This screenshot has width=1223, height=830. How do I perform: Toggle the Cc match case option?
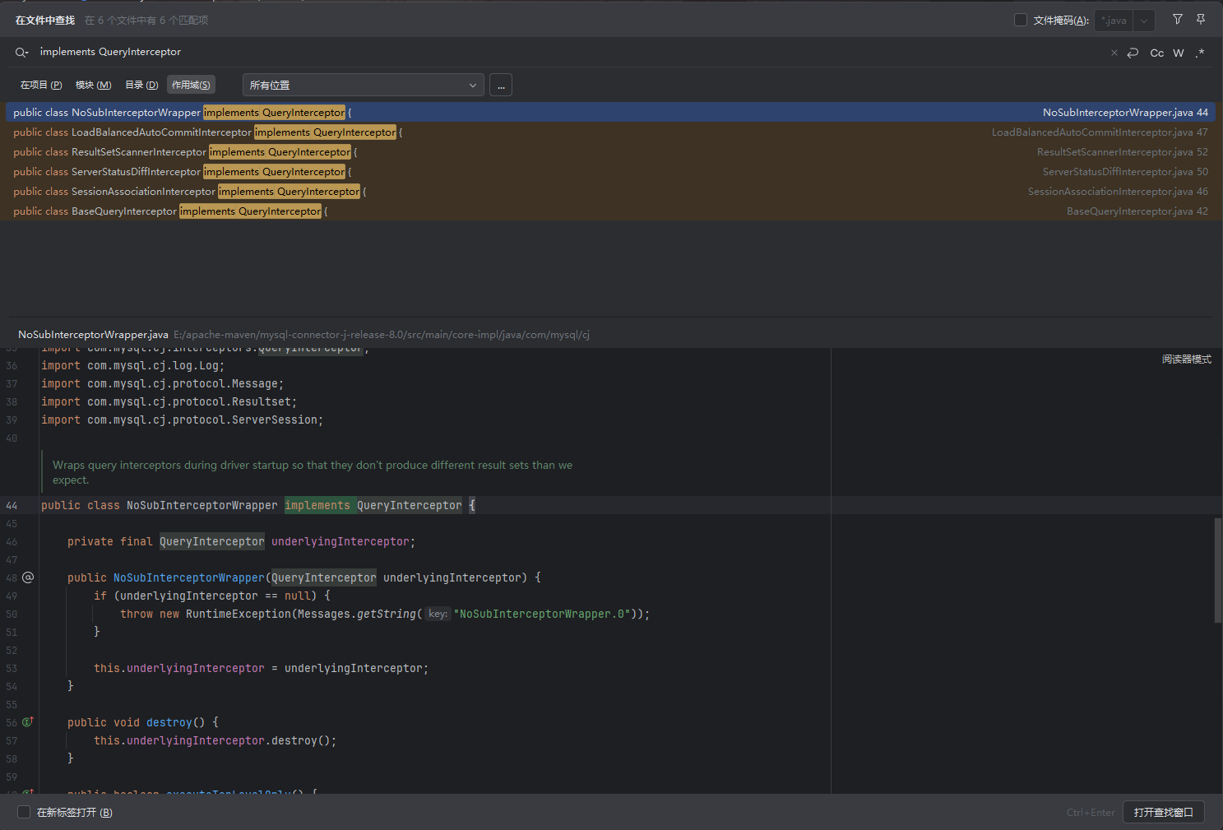pyautogui.click(x=1156, y=53)
